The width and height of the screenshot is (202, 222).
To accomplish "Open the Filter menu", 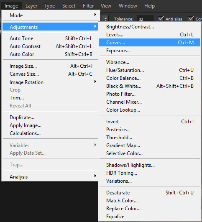I will click(x=88, y=6).
